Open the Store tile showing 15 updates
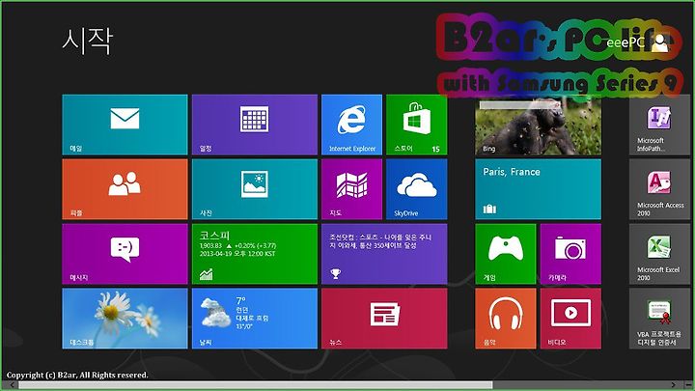This screenshot has width=695, height=391. pyautogui.click(x=417, y=125)
